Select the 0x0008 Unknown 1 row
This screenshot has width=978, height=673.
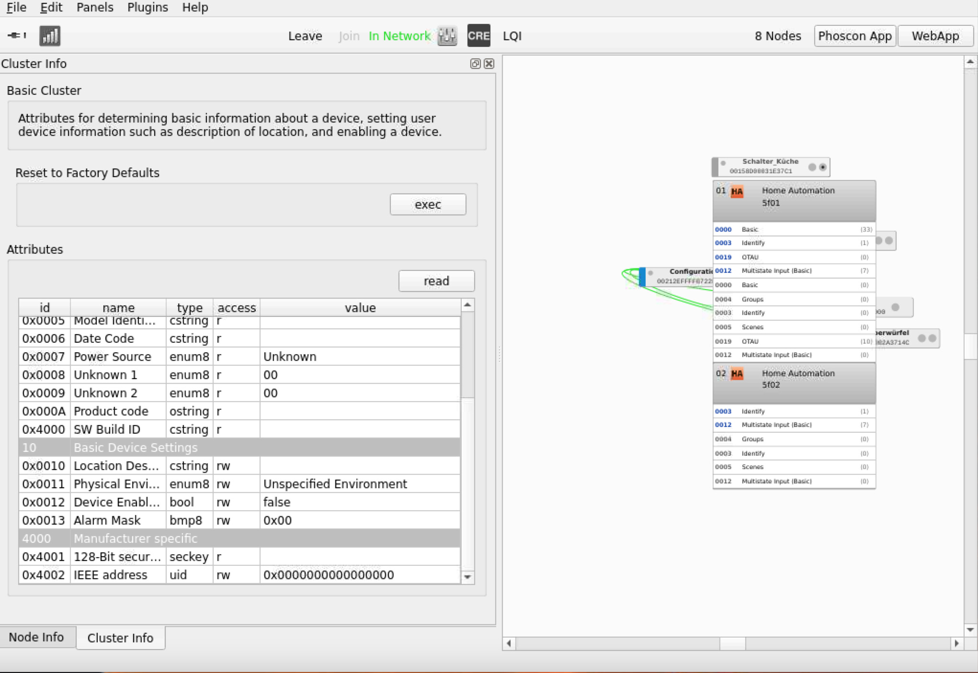(239, 375)
